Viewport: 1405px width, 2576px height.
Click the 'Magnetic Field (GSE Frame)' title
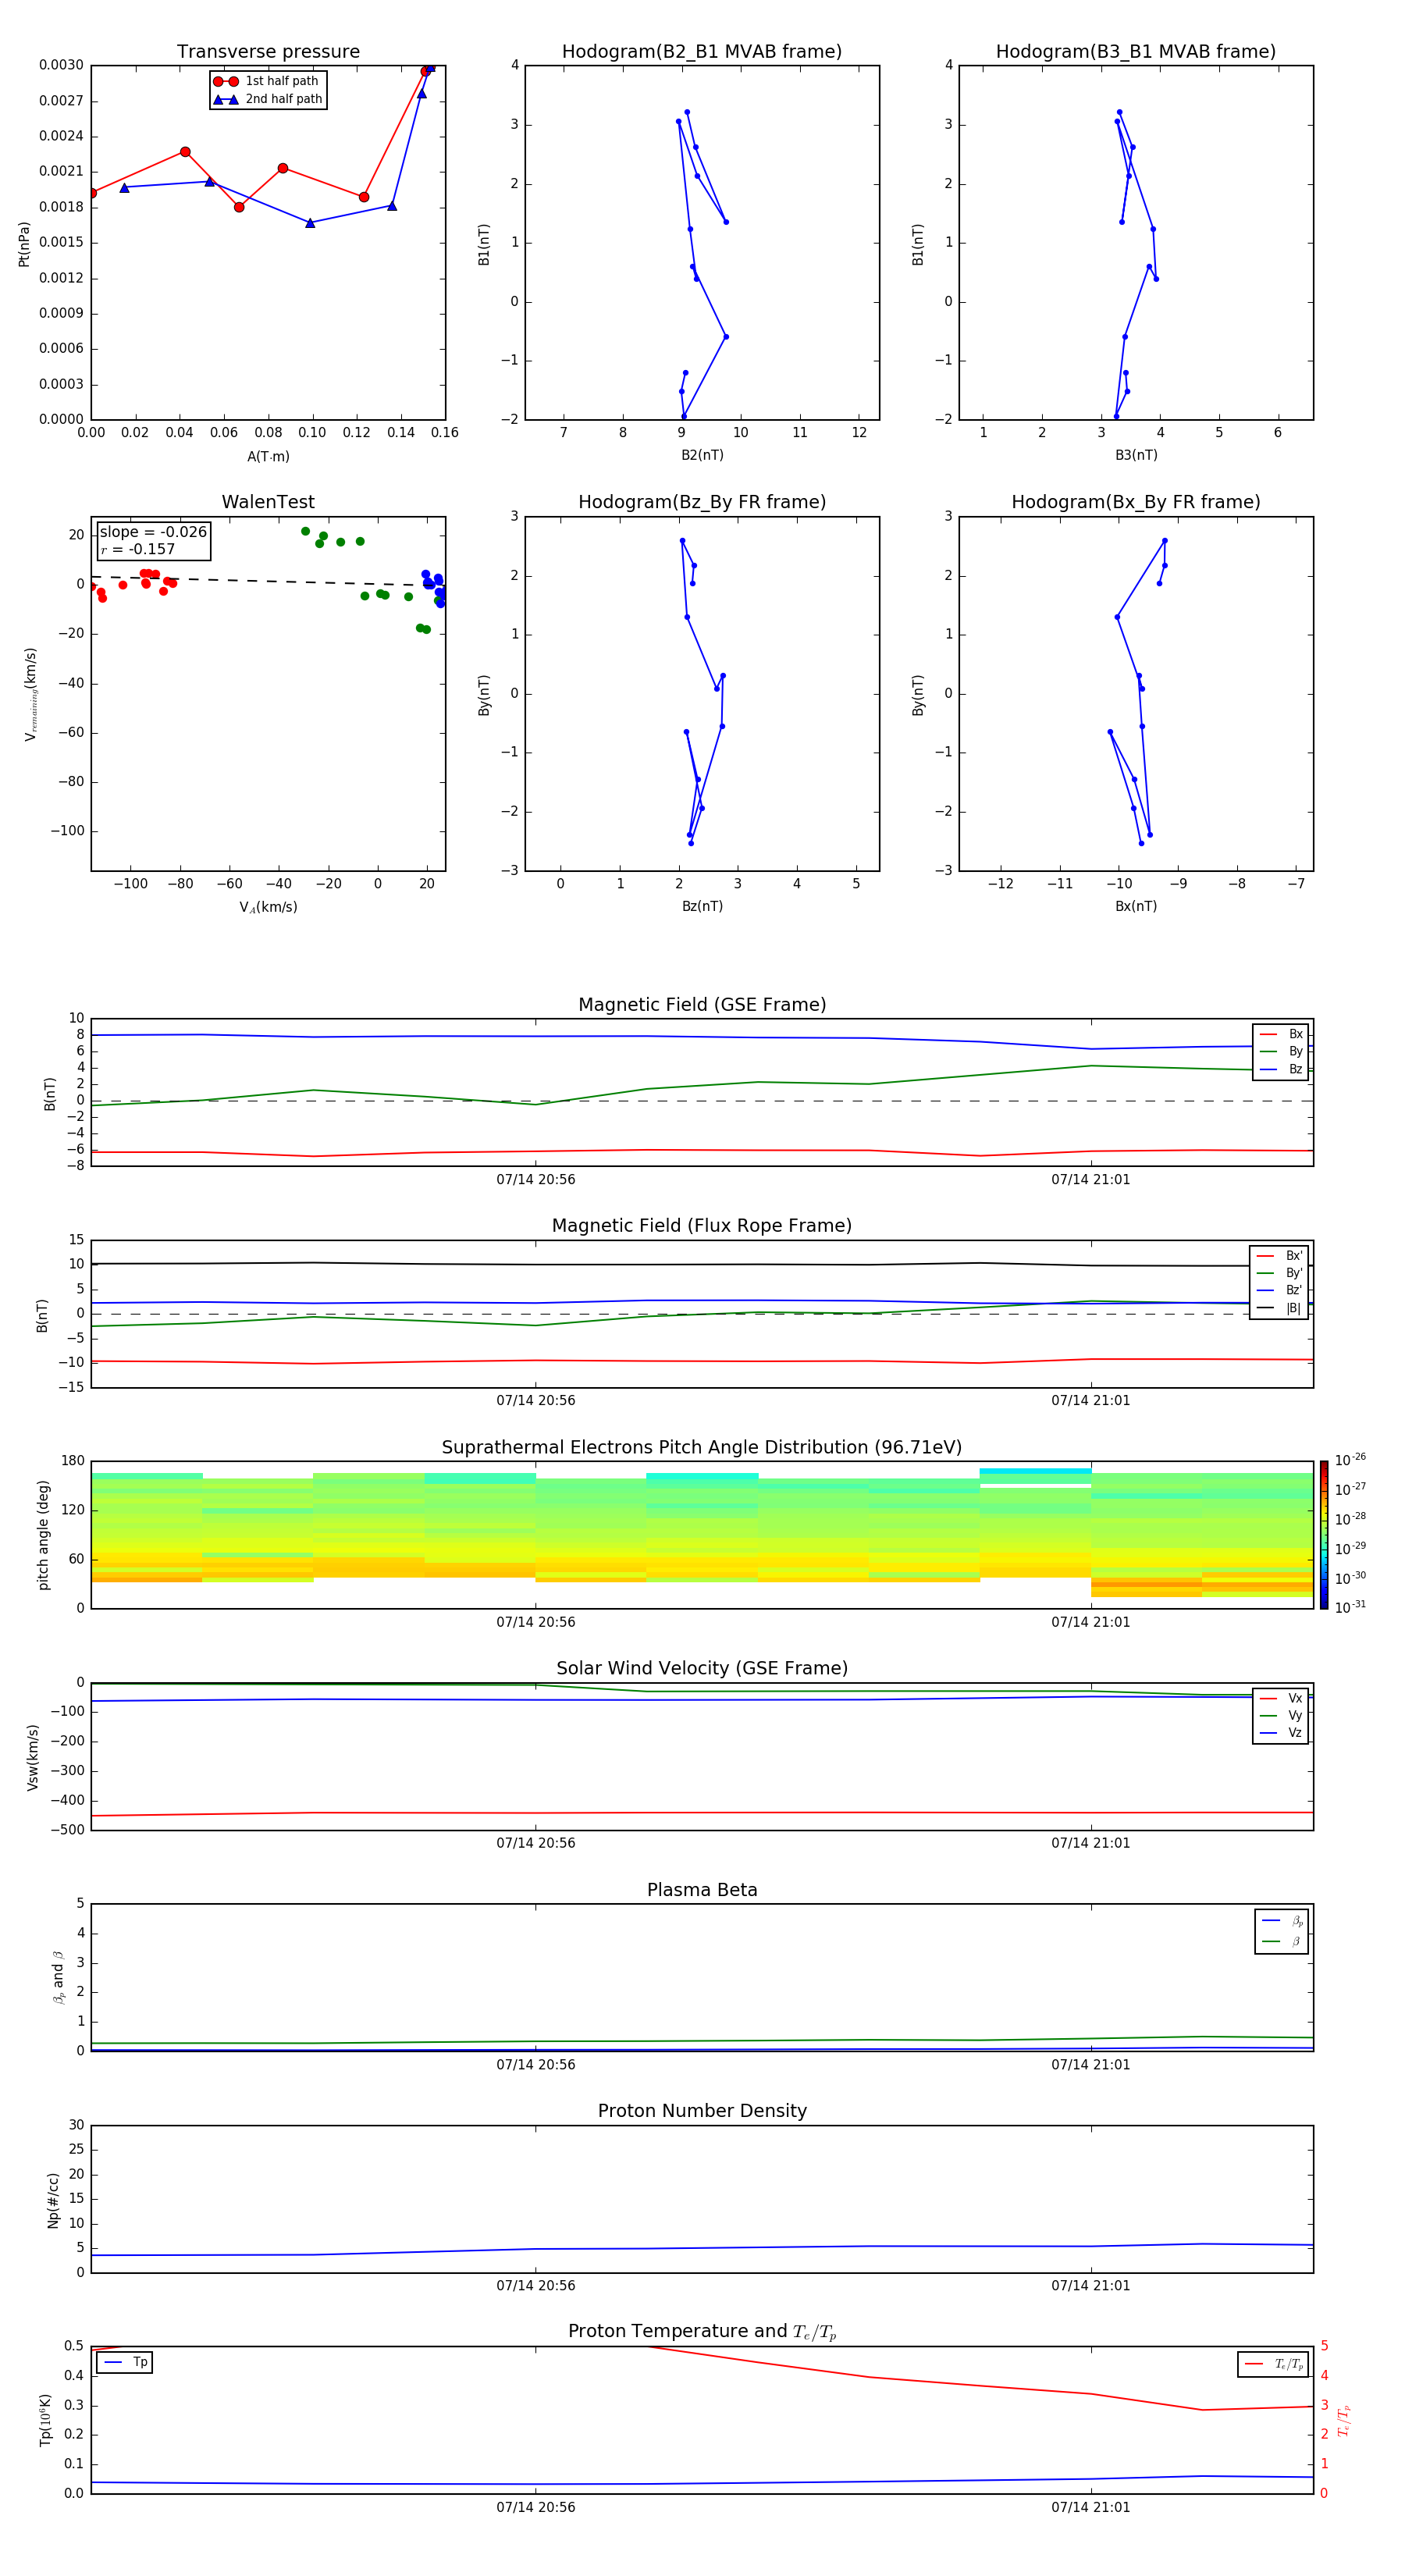(x=702, y=1005)
